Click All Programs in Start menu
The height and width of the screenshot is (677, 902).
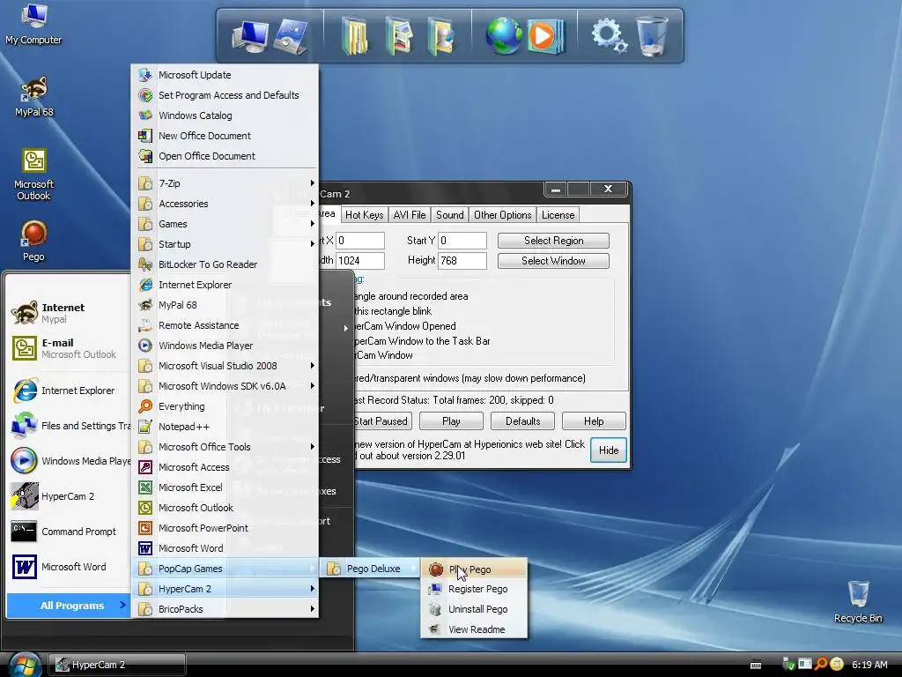pyautogui.click(x=69, y=606)
